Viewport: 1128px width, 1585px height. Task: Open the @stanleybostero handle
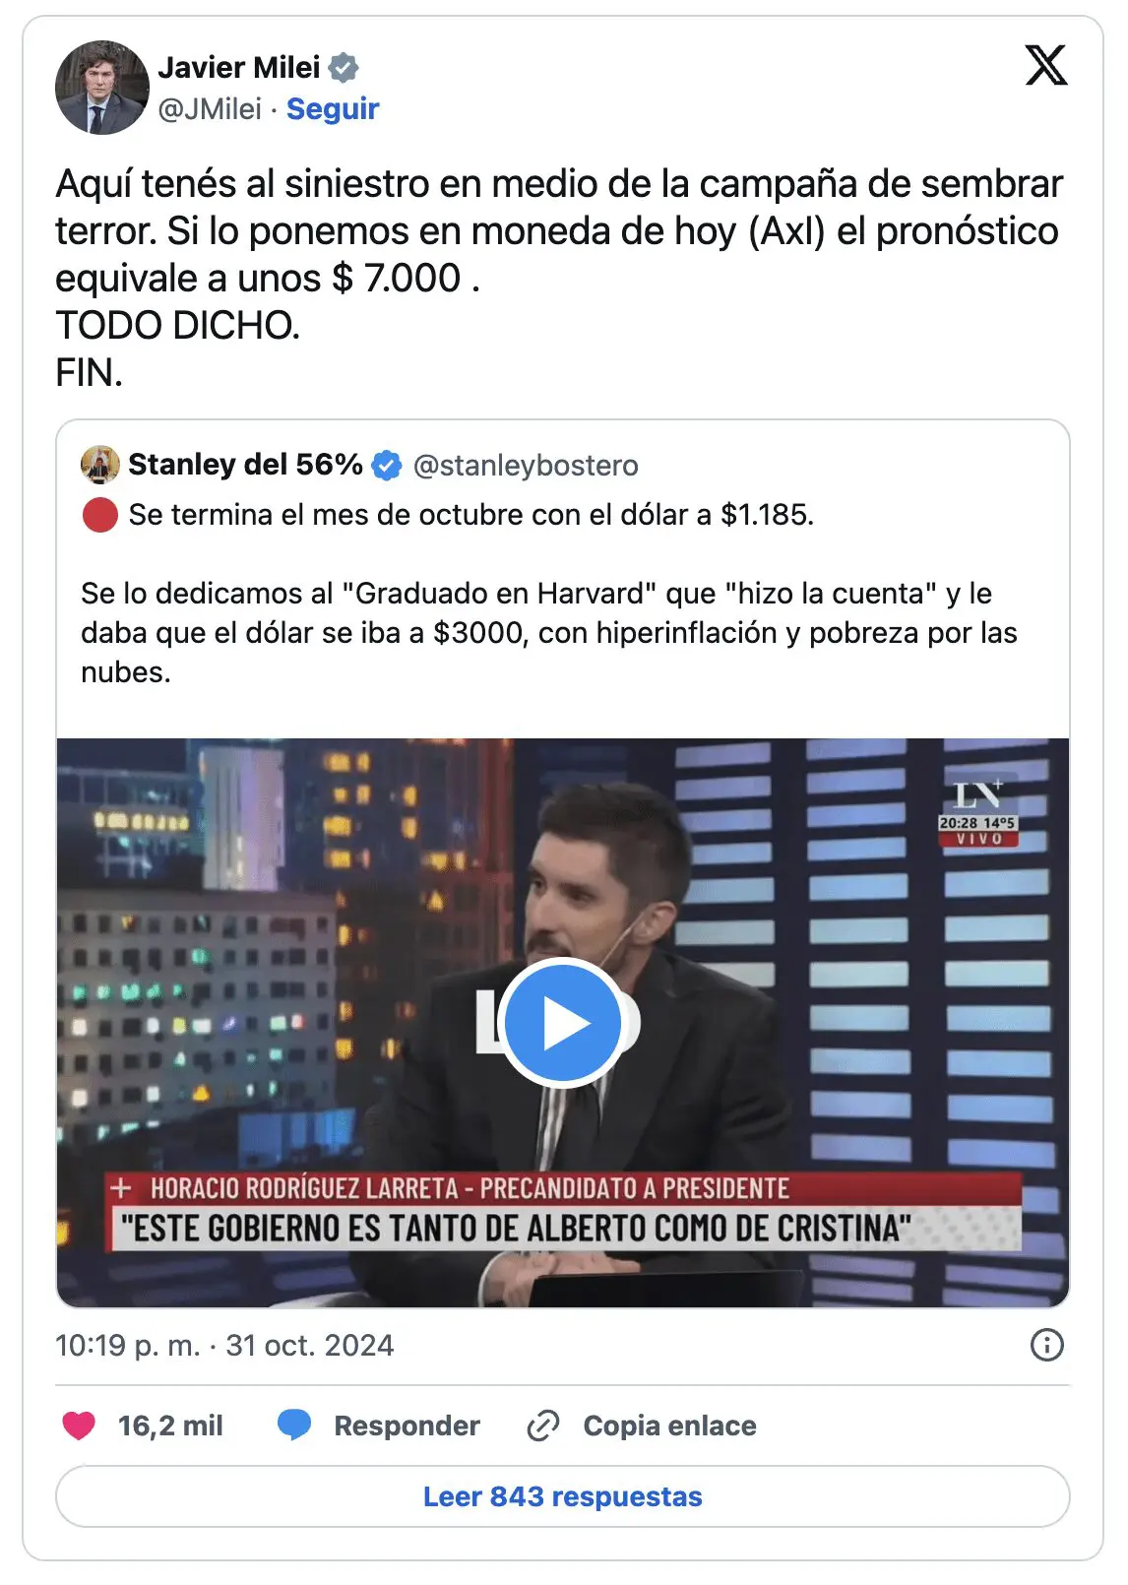526,466
